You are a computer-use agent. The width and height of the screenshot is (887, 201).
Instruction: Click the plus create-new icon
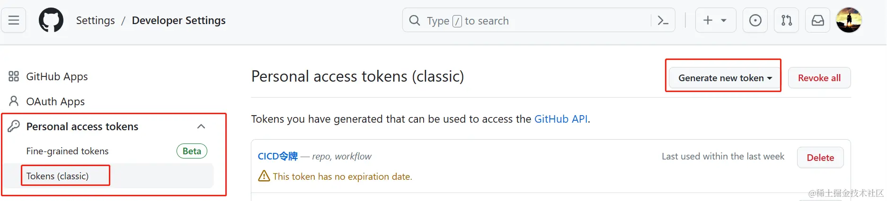(708, 20)
